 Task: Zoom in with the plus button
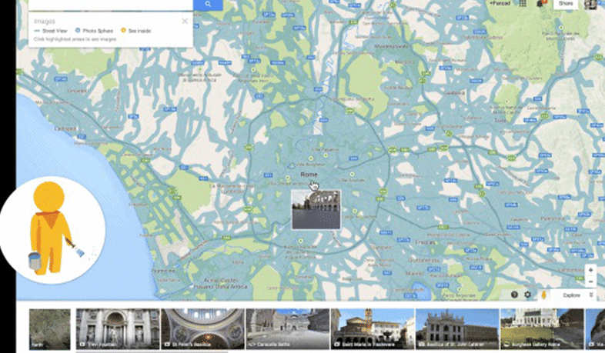[590, 270]
